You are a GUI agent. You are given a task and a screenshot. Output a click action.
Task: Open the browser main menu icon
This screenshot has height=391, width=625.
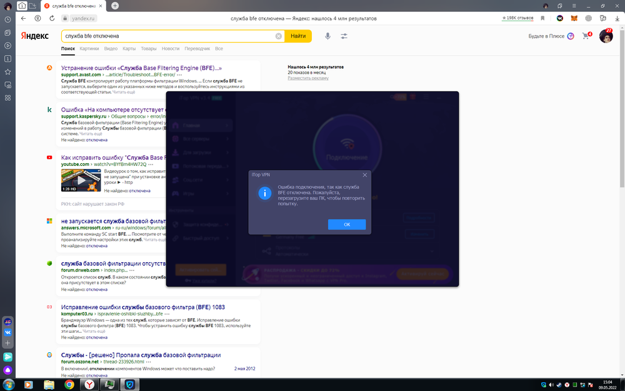click(x=574, y=6)
